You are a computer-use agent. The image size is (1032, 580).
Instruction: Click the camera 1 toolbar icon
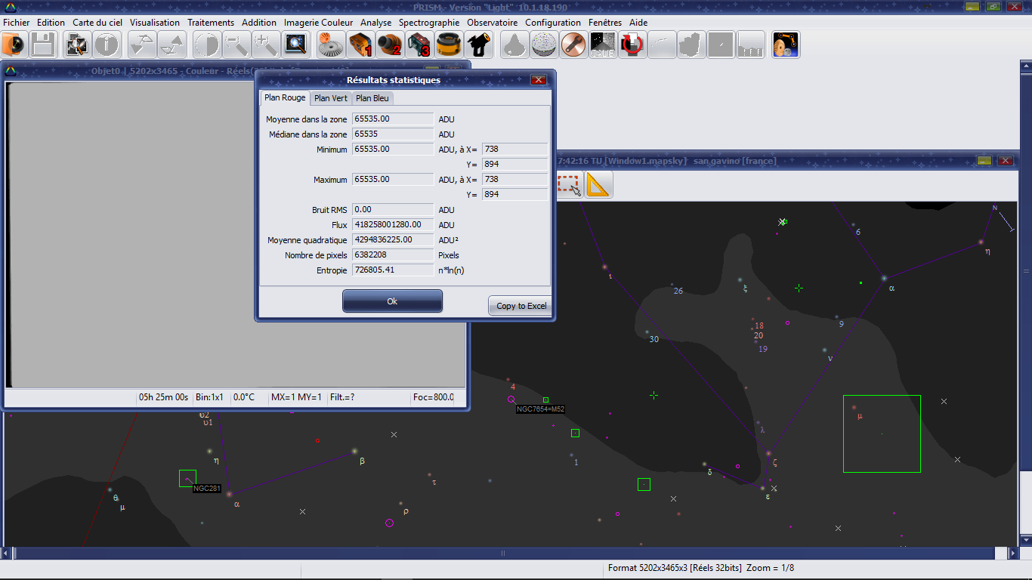[360, 45]
